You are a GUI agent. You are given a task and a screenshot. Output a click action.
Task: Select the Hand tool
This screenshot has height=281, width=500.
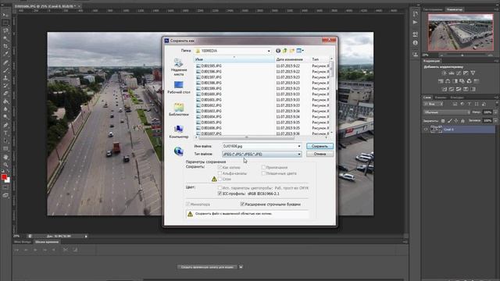tap(5, 157)
